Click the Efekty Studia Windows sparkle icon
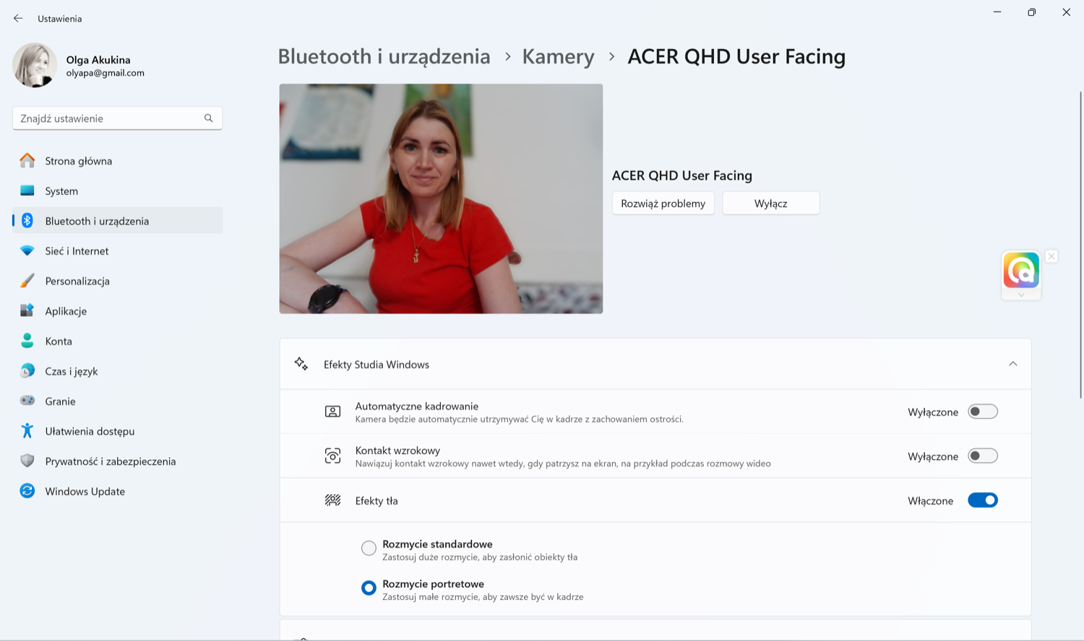The height and width of the screenshot is (641, 1084). 301,364
